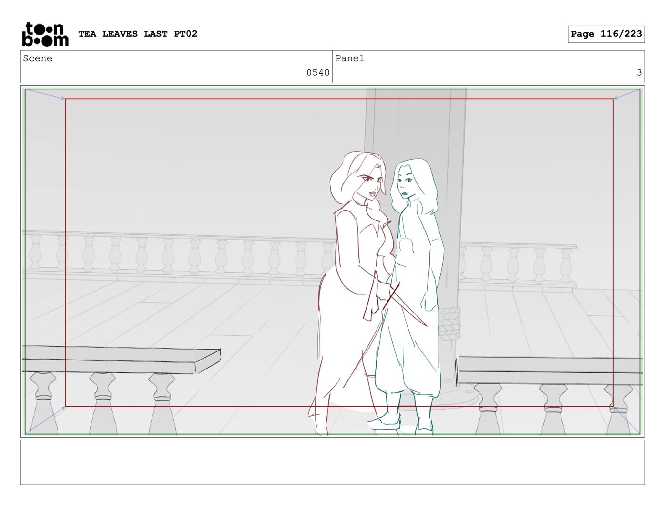This screenshot has width=666, height=515.
Task: Click the empty notes box below panel
Action: [x=332, y=462]
